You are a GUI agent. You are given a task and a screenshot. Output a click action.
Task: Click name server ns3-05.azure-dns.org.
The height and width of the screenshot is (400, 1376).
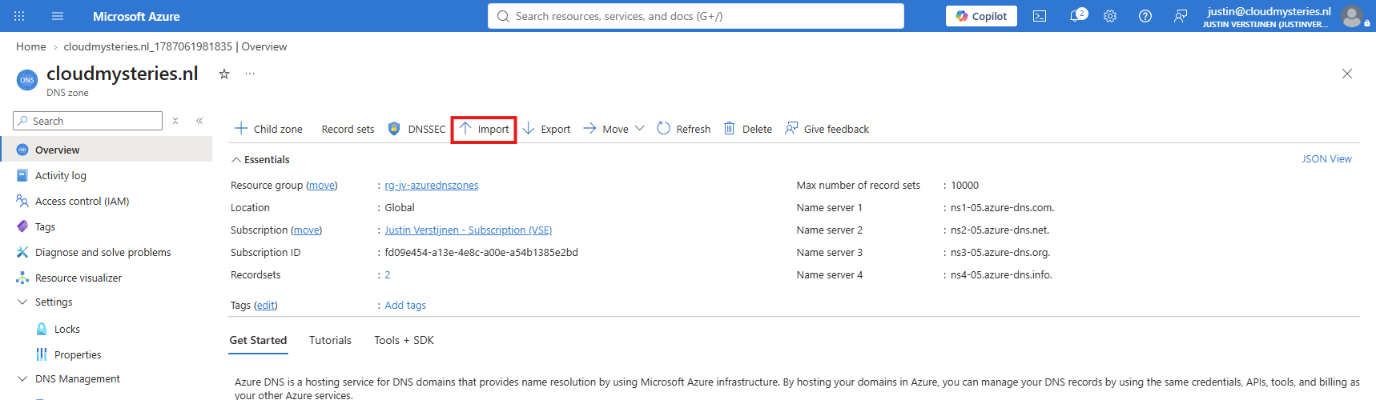click(1000, 252)
